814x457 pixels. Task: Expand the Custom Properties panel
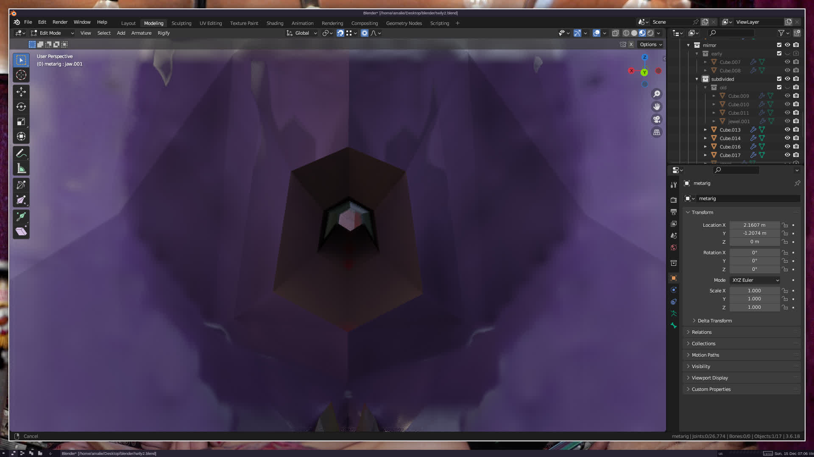(711, 389)
